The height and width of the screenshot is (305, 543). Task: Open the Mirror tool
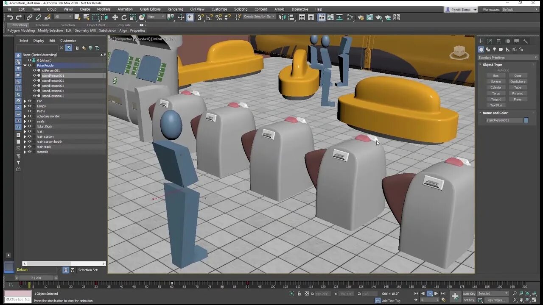point(282,17)
